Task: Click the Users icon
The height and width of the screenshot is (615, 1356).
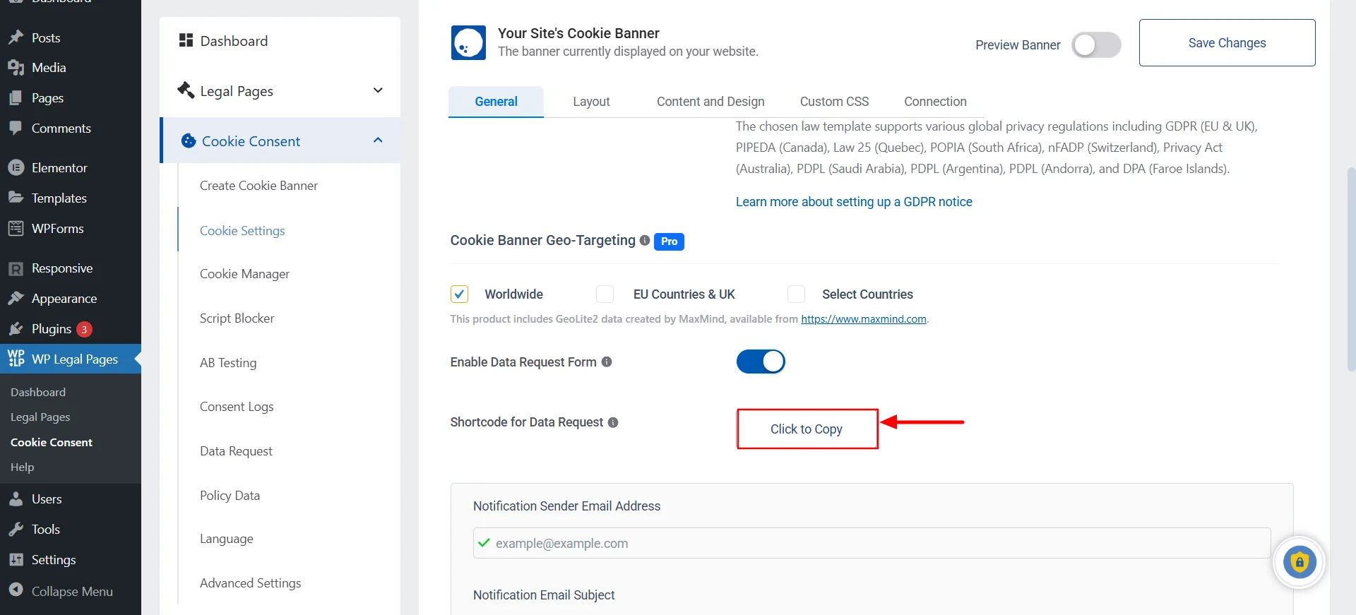Action: pyautogui.click(x=16, y=499)
